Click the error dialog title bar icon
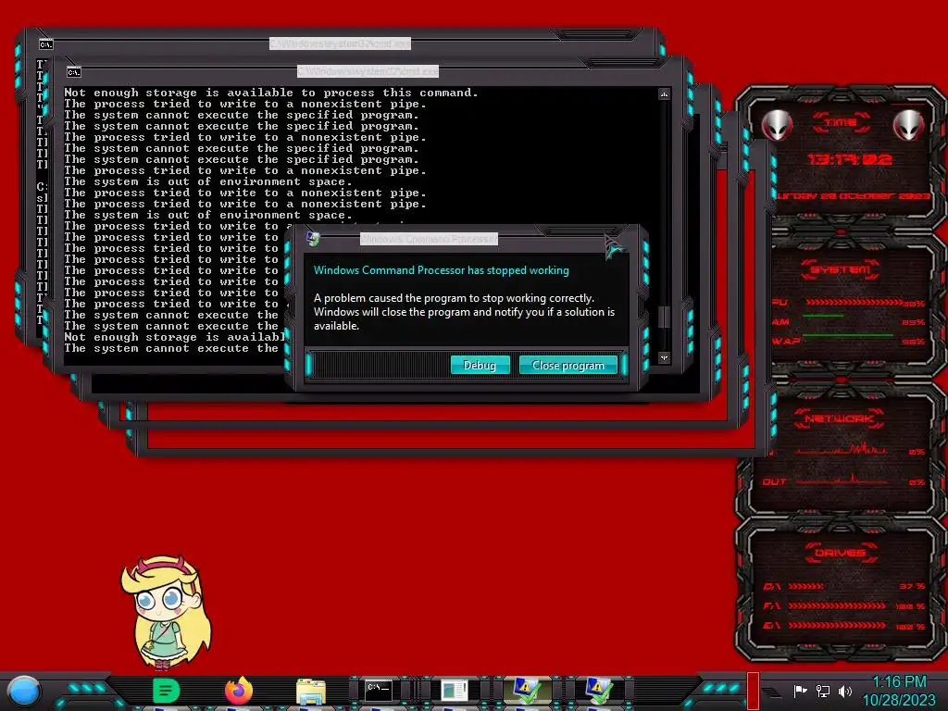The width and height of the screenshot is (948, 711). (x=313, y=239)
